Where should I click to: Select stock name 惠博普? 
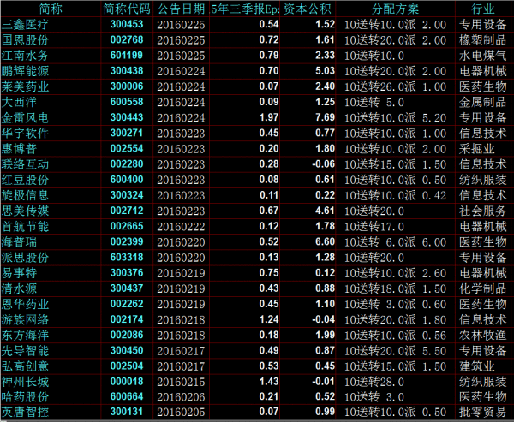click(x=20, y=148)
